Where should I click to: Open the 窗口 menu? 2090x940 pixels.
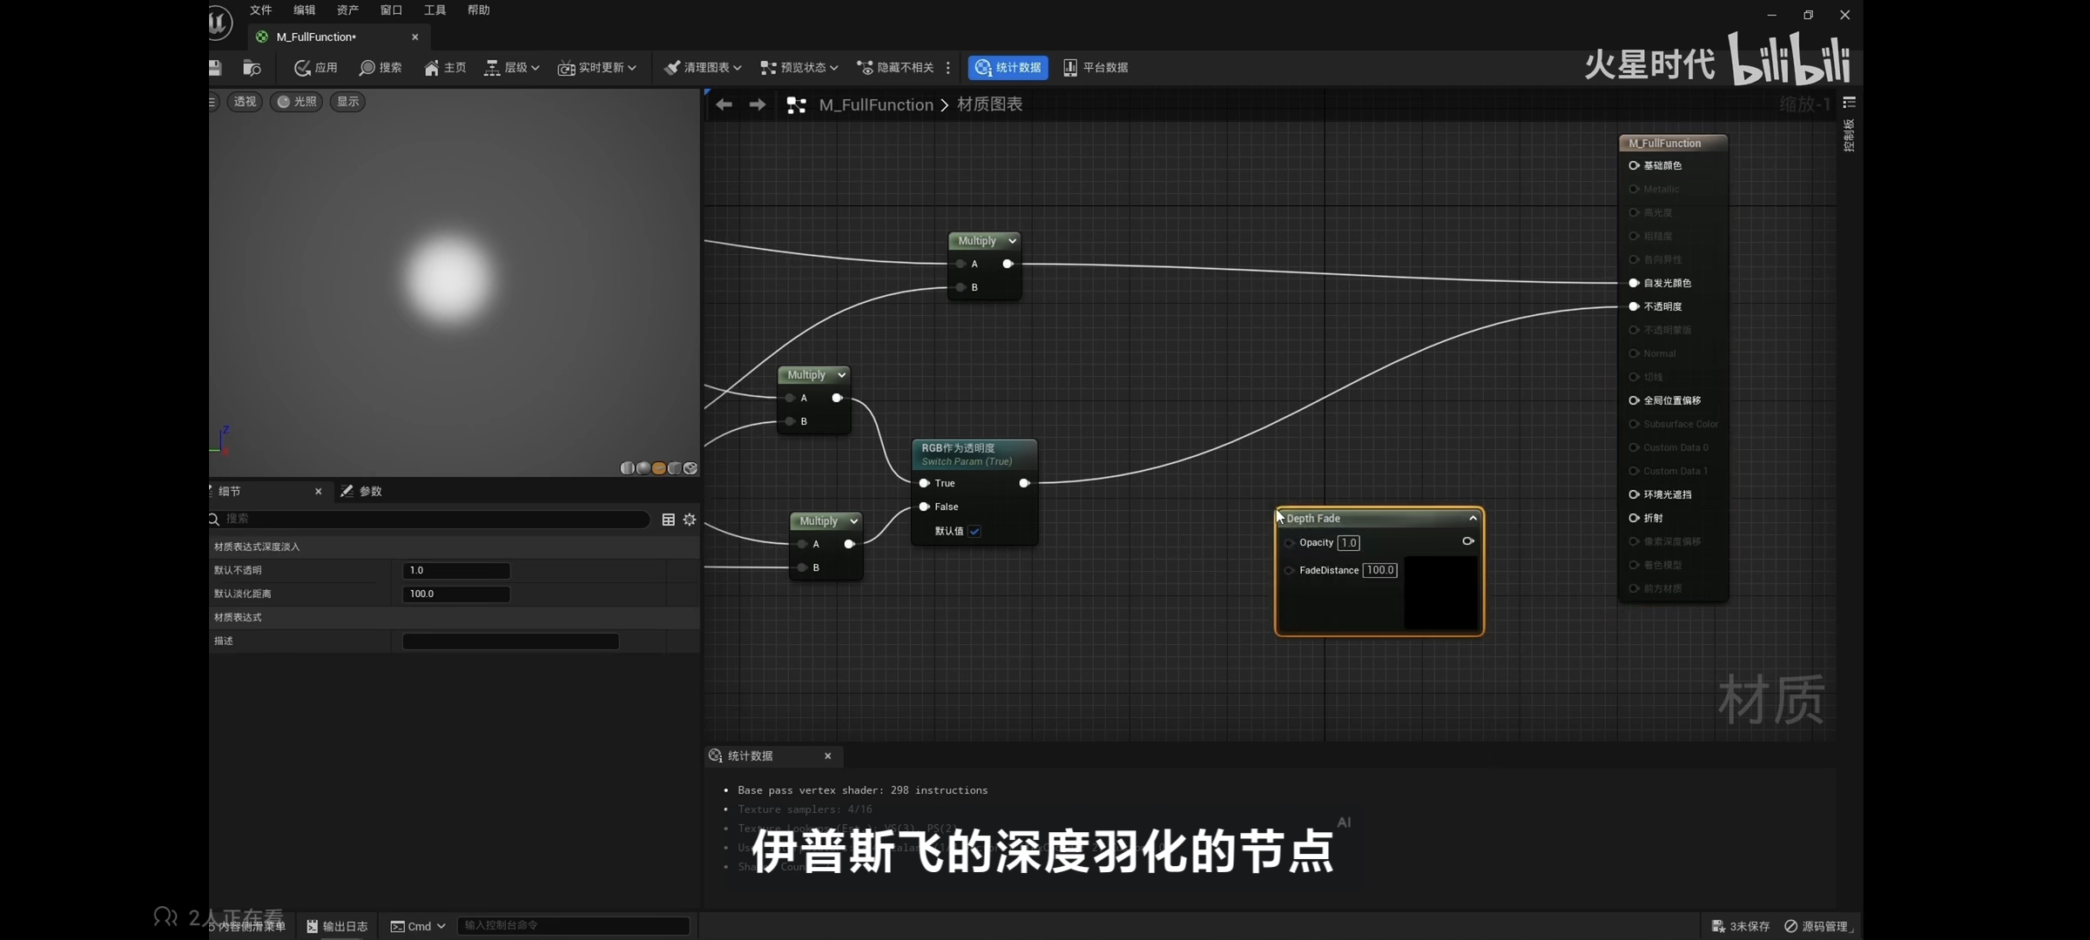pyautogui.click(x=391, y=10)
